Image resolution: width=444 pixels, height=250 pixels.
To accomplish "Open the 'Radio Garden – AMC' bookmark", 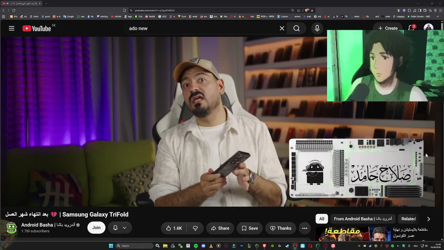I will [x=419, y=16].
